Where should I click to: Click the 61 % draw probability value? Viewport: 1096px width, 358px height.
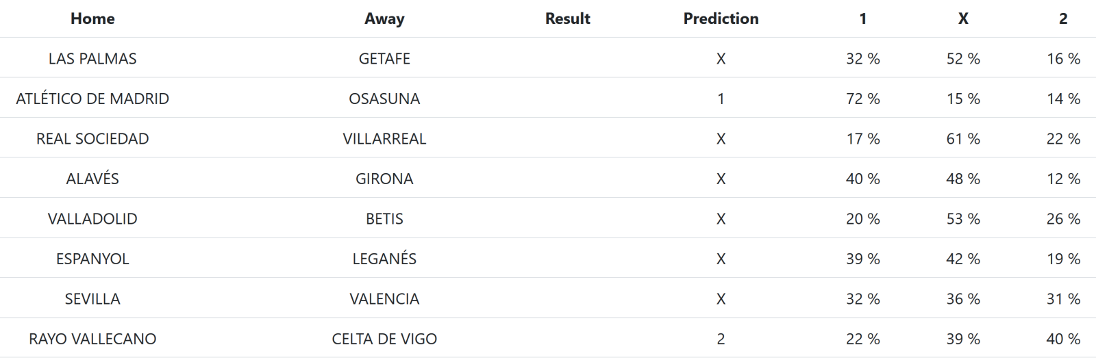963,139
